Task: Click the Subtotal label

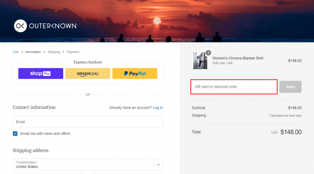Action: tap(198, 108)
